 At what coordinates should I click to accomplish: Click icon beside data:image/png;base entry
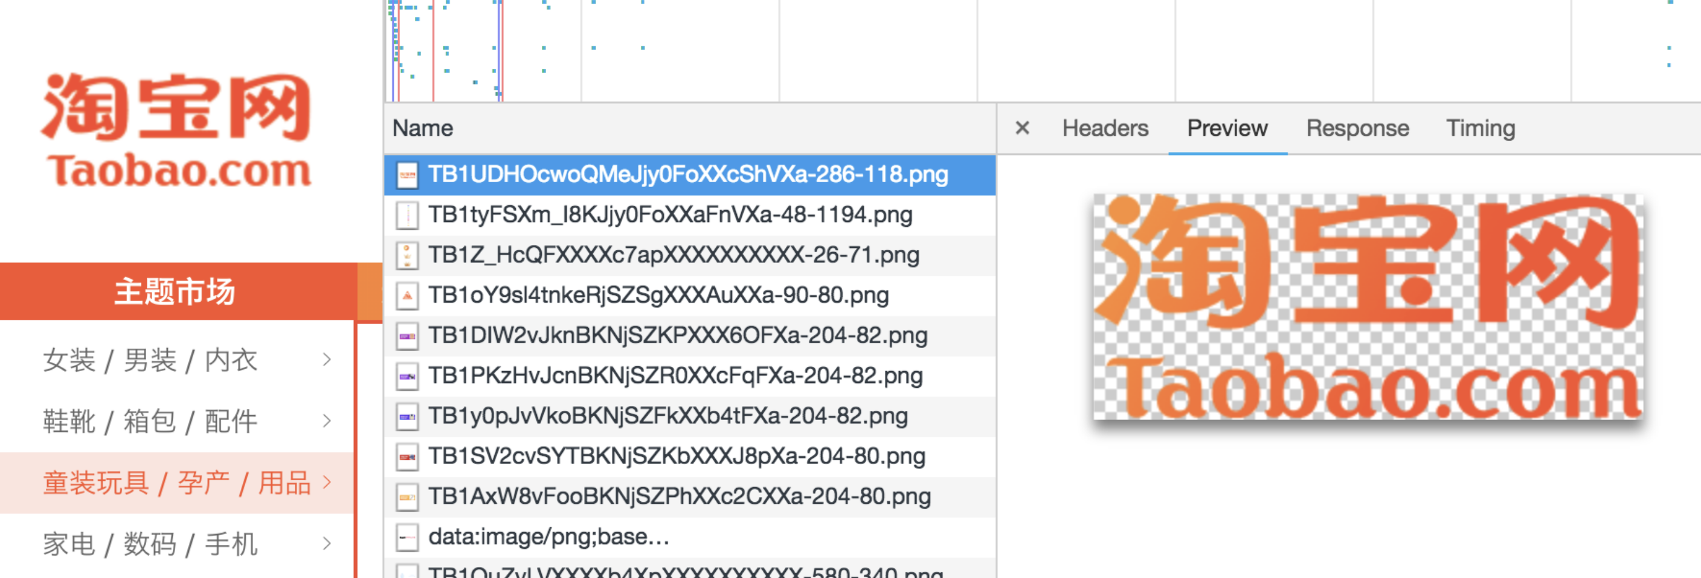[x=407, y=538]
